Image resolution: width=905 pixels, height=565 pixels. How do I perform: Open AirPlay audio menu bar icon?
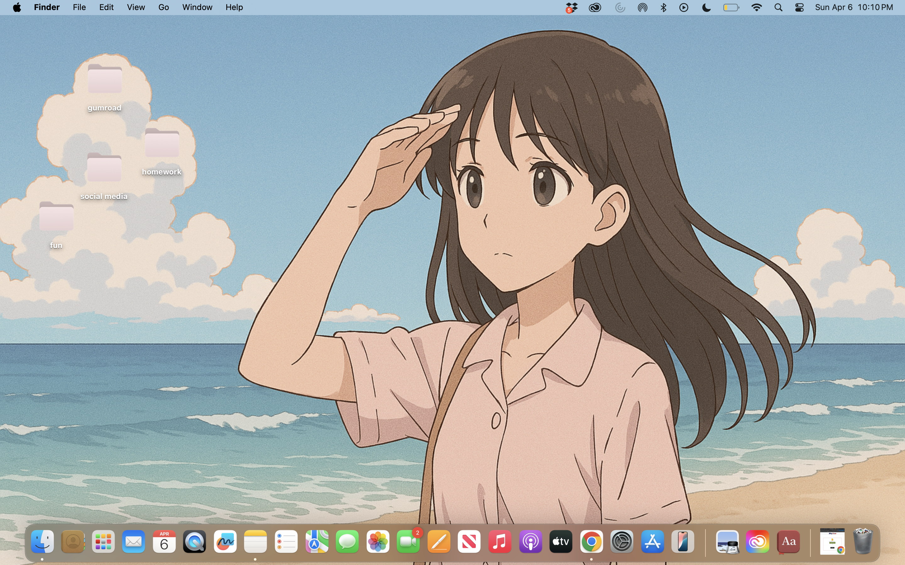[x=643, y=8]
